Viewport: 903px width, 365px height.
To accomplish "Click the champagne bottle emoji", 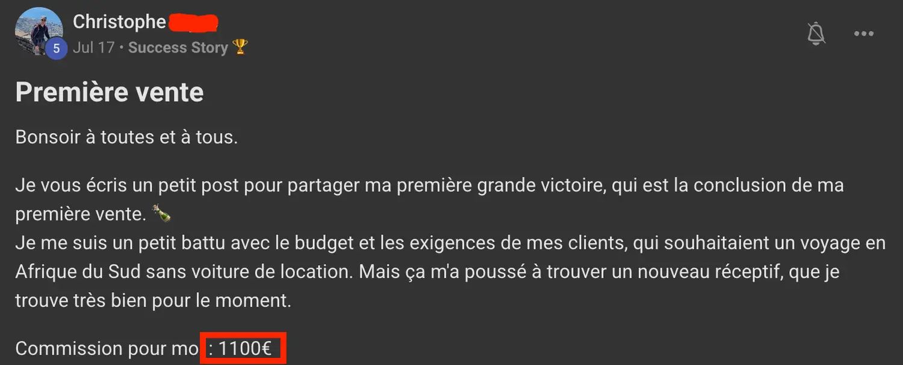I will (161, 213).
